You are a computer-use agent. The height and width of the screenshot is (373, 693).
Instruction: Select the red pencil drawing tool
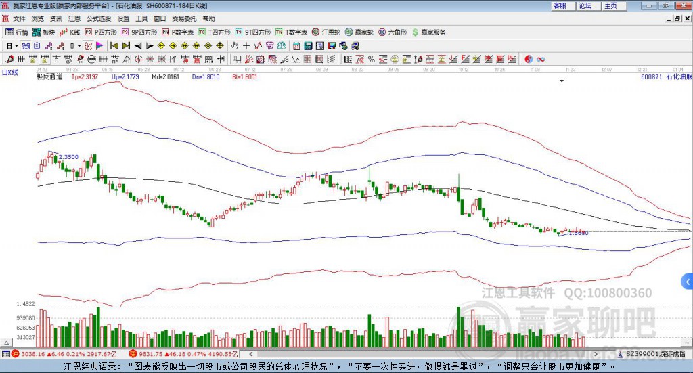point(9,59)
